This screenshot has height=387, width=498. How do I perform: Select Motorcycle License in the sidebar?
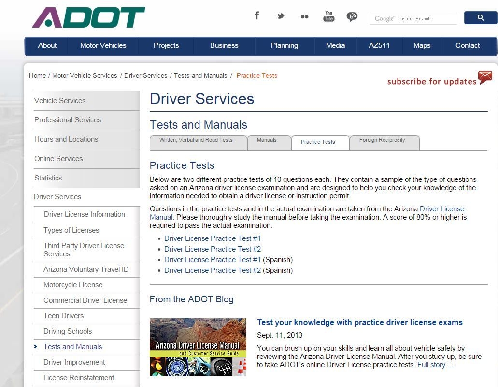coord(72,285)
